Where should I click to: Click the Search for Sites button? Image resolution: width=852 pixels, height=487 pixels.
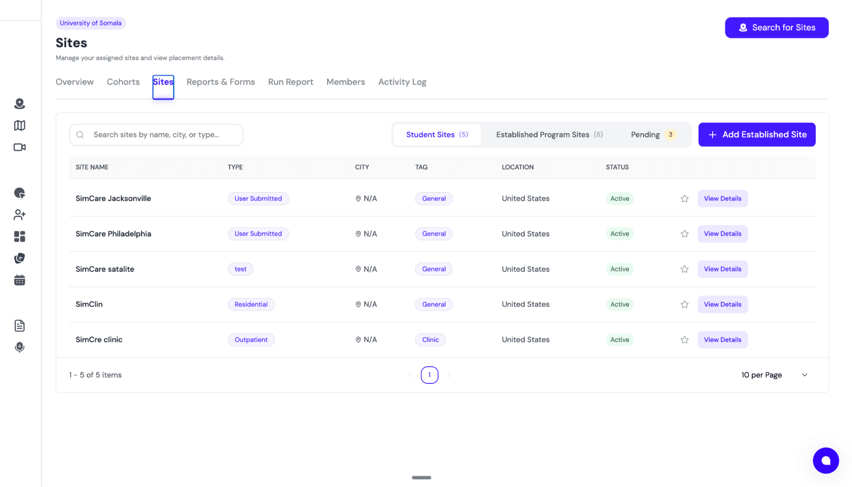[x=777, y=27]
